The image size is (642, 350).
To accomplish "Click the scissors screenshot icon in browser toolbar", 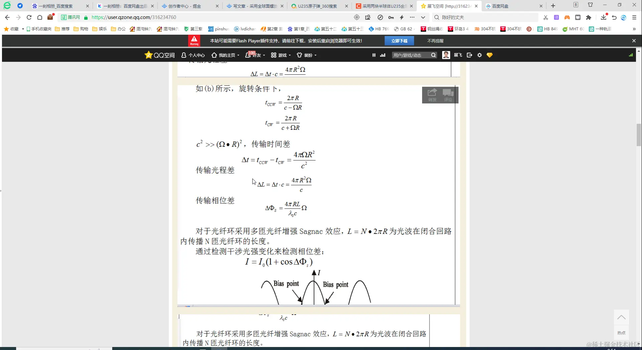I will [545, 17].
